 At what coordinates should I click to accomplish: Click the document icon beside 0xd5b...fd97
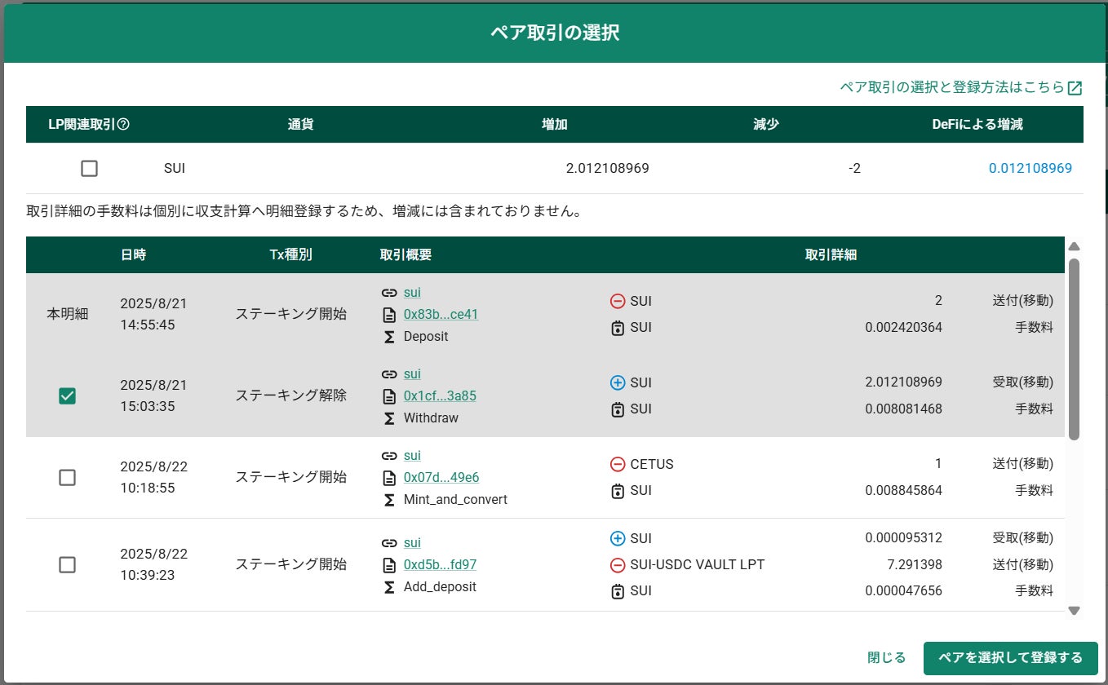point(389,564)
